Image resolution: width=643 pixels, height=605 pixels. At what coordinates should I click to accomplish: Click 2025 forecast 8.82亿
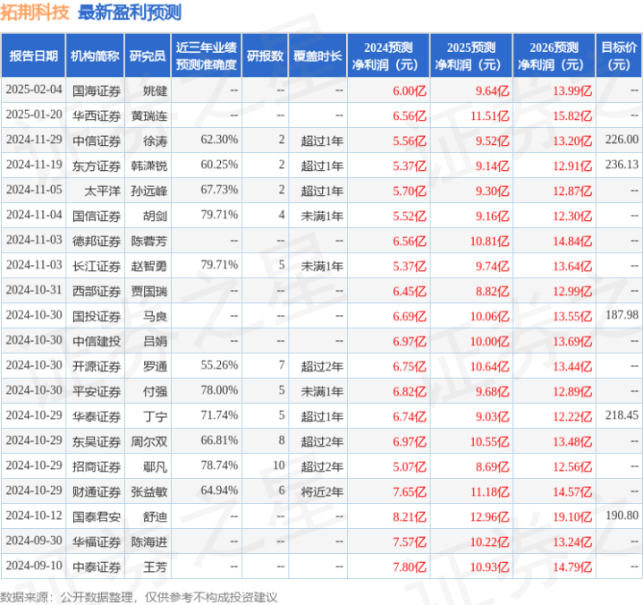click(493, 291)
